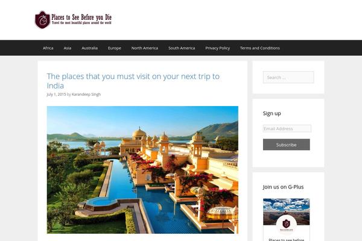Go to the Asia category
This screenshot has width=362, height=241.
68,48
